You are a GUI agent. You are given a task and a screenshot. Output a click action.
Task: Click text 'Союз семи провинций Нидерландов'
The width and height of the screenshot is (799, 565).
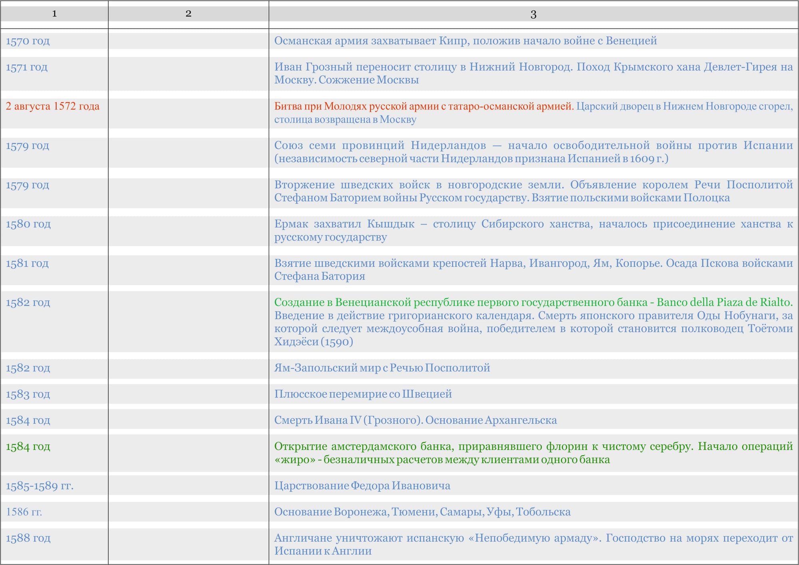click(380, 145)
